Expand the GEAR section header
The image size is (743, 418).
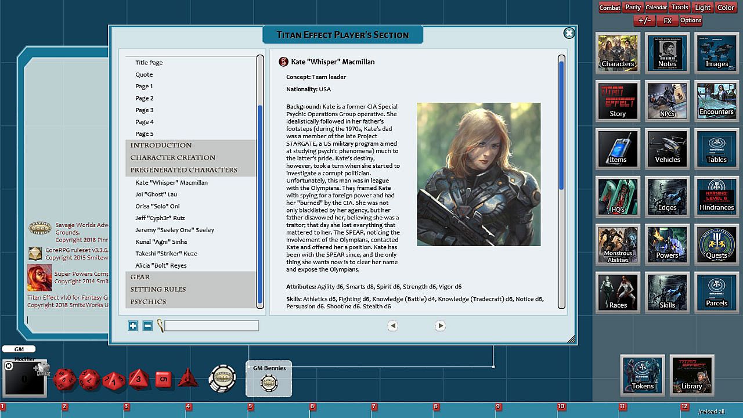190,277
